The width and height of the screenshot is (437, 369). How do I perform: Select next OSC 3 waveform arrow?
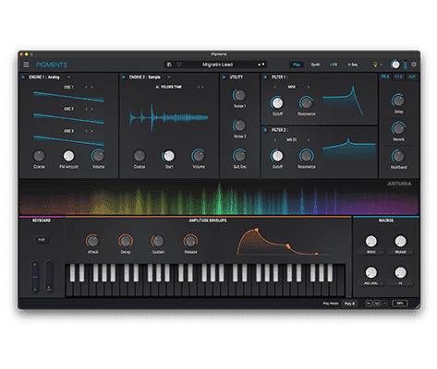(91, 131)
